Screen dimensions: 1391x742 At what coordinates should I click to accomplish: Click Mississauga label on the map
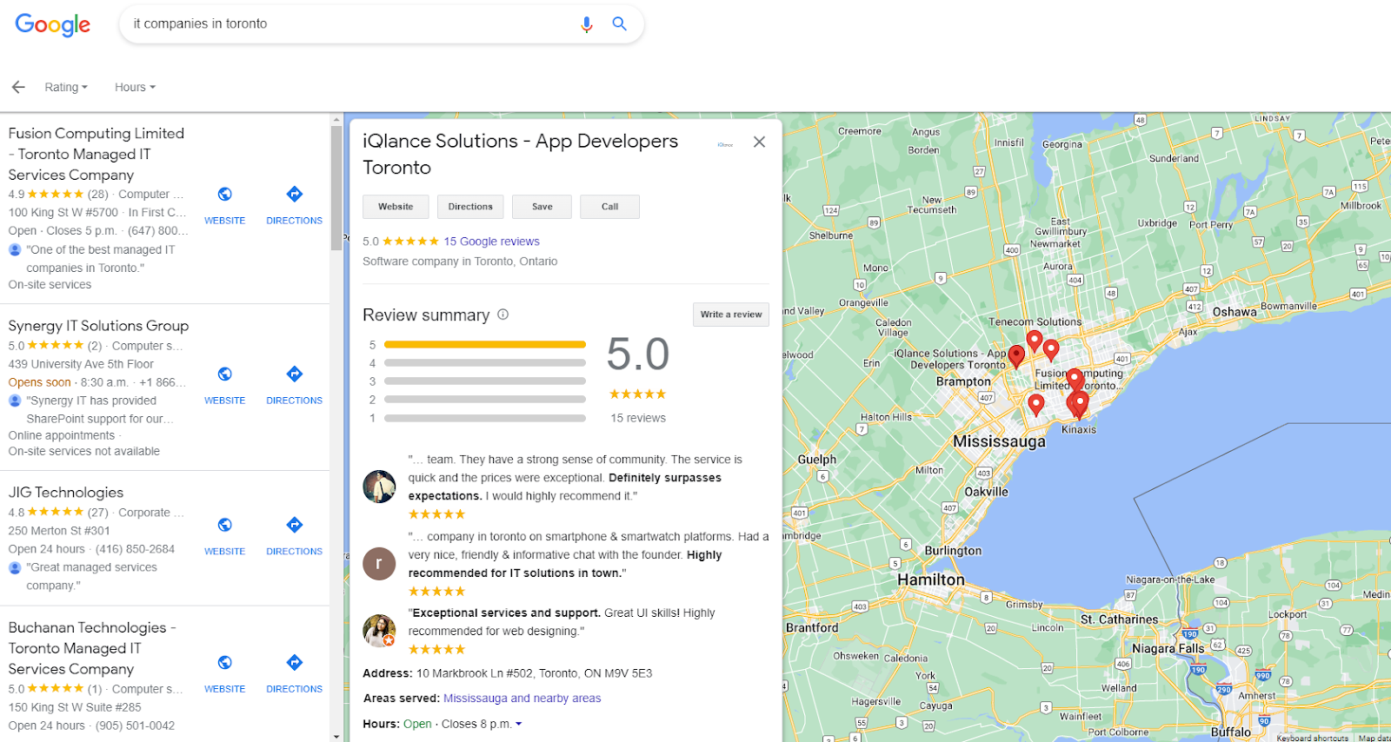999,441
